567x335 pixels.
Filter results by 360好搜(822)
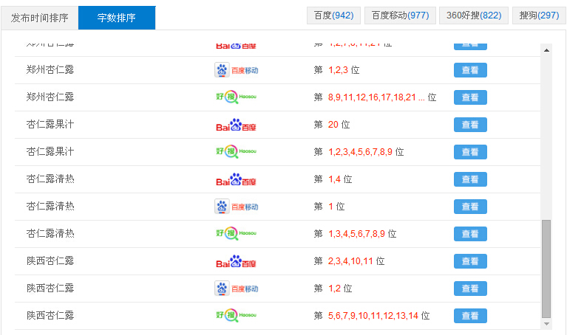(x=474, y=15)
